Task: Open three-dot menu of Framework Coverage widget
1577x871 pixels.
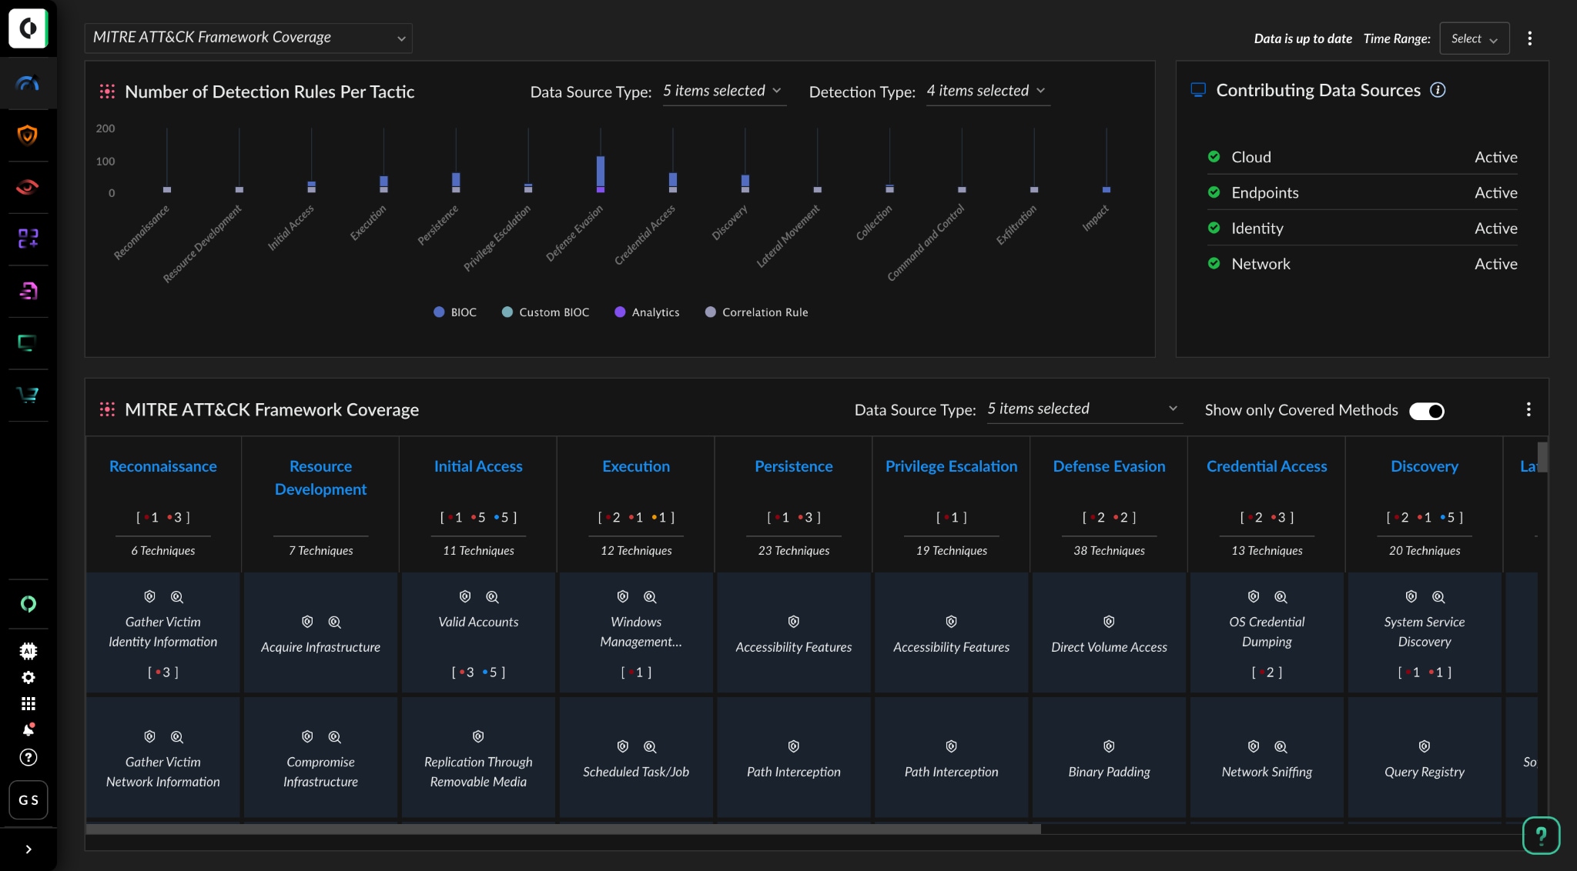Action: (x=1528, y=409)
